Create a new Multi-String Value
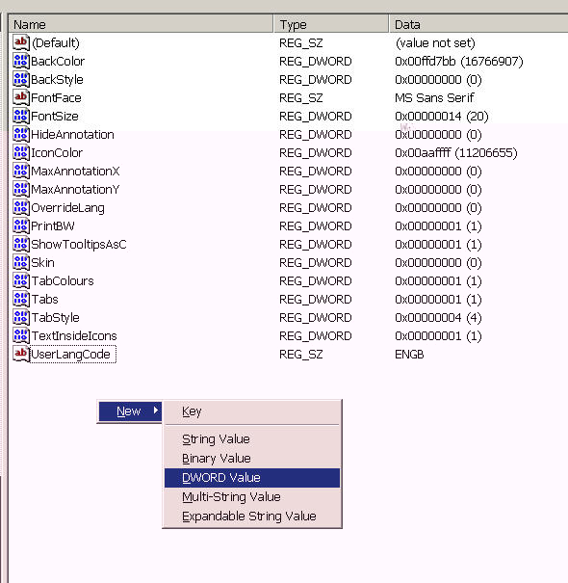Image resolution: width=568 pixels, height=583 pixels. [x=252, y=497]
